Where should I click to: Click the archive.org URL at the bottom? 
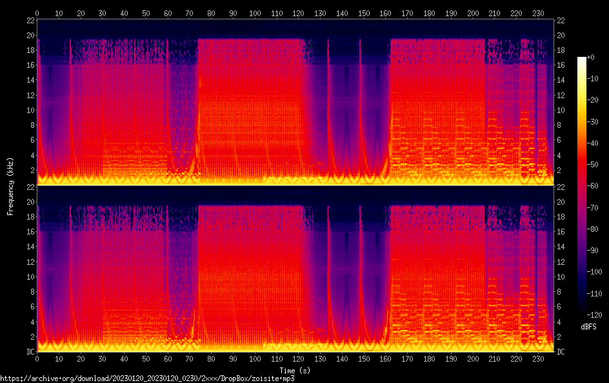152,378
